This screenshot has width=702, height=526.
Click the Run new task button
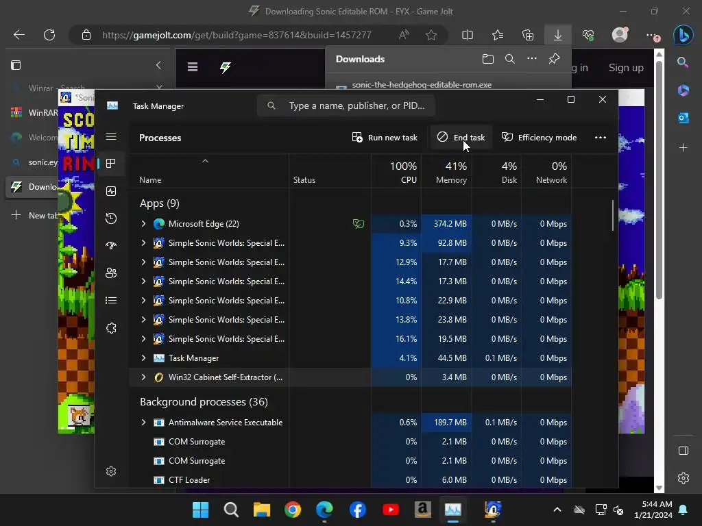[385, 137]
